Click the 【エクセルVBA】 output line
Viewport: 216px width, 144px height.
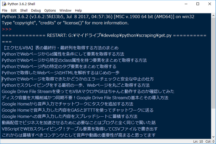coord(60,48)
